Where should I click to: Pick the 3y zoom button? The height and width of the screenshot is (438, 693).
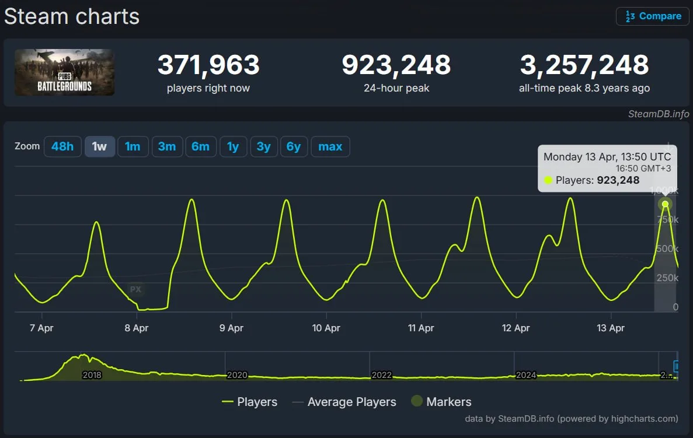coord(264,146)
